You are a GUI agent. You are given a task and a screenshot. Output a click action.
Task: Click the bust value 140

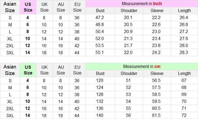100,115
